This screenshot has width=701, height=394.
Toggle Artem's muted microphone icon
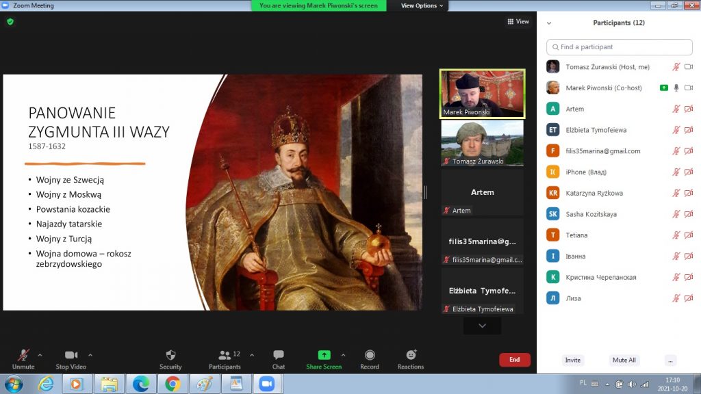click(676, 109)
